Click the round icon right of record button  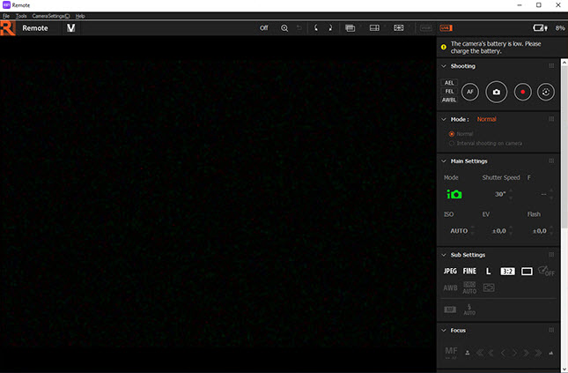[x=545, y=92]
